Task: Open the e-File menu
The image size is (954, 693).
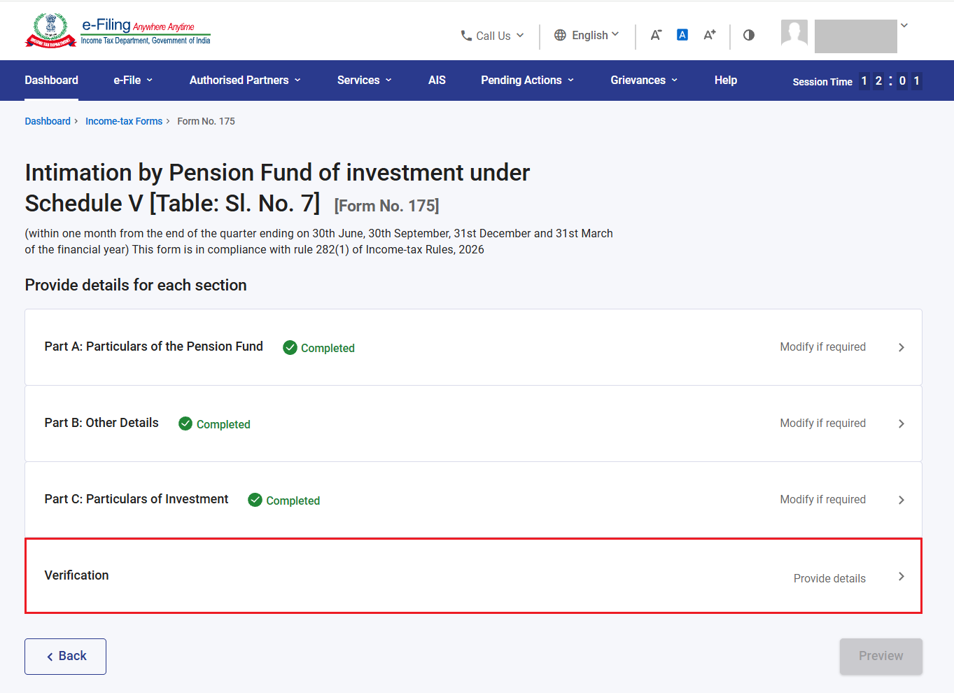Action: tap(133, 80)
